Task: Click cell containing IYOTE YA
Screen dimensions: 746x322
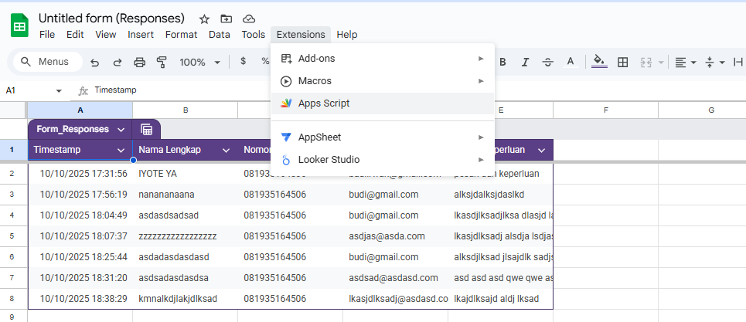Action: coord(186,174)
